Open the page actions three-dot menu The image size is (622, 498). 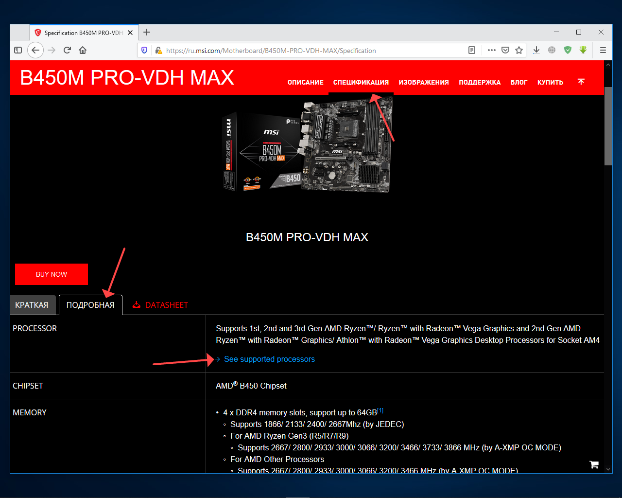click(x=492, y=50)
